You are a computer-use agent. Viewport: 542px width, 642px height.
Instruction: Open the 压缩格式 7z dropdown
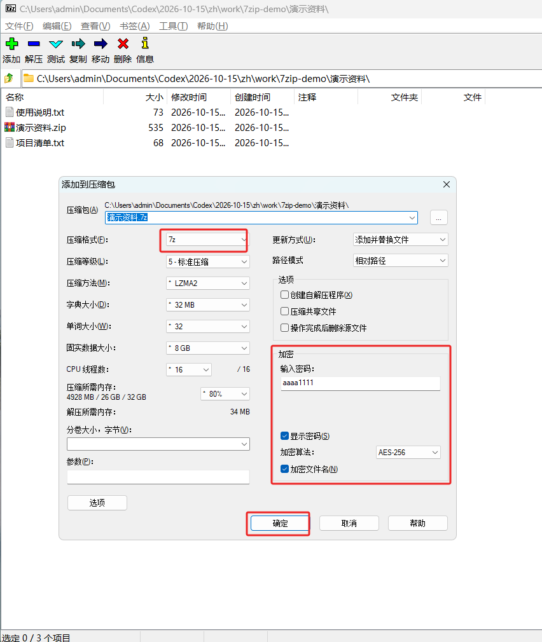click(x=208, y=240)
